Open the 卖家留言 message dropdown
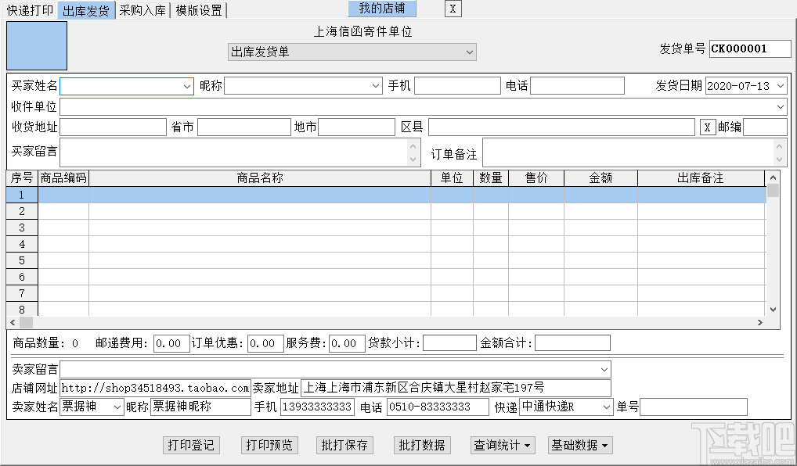The width and height of the screenshot is (797, 466). pos(603,368)
